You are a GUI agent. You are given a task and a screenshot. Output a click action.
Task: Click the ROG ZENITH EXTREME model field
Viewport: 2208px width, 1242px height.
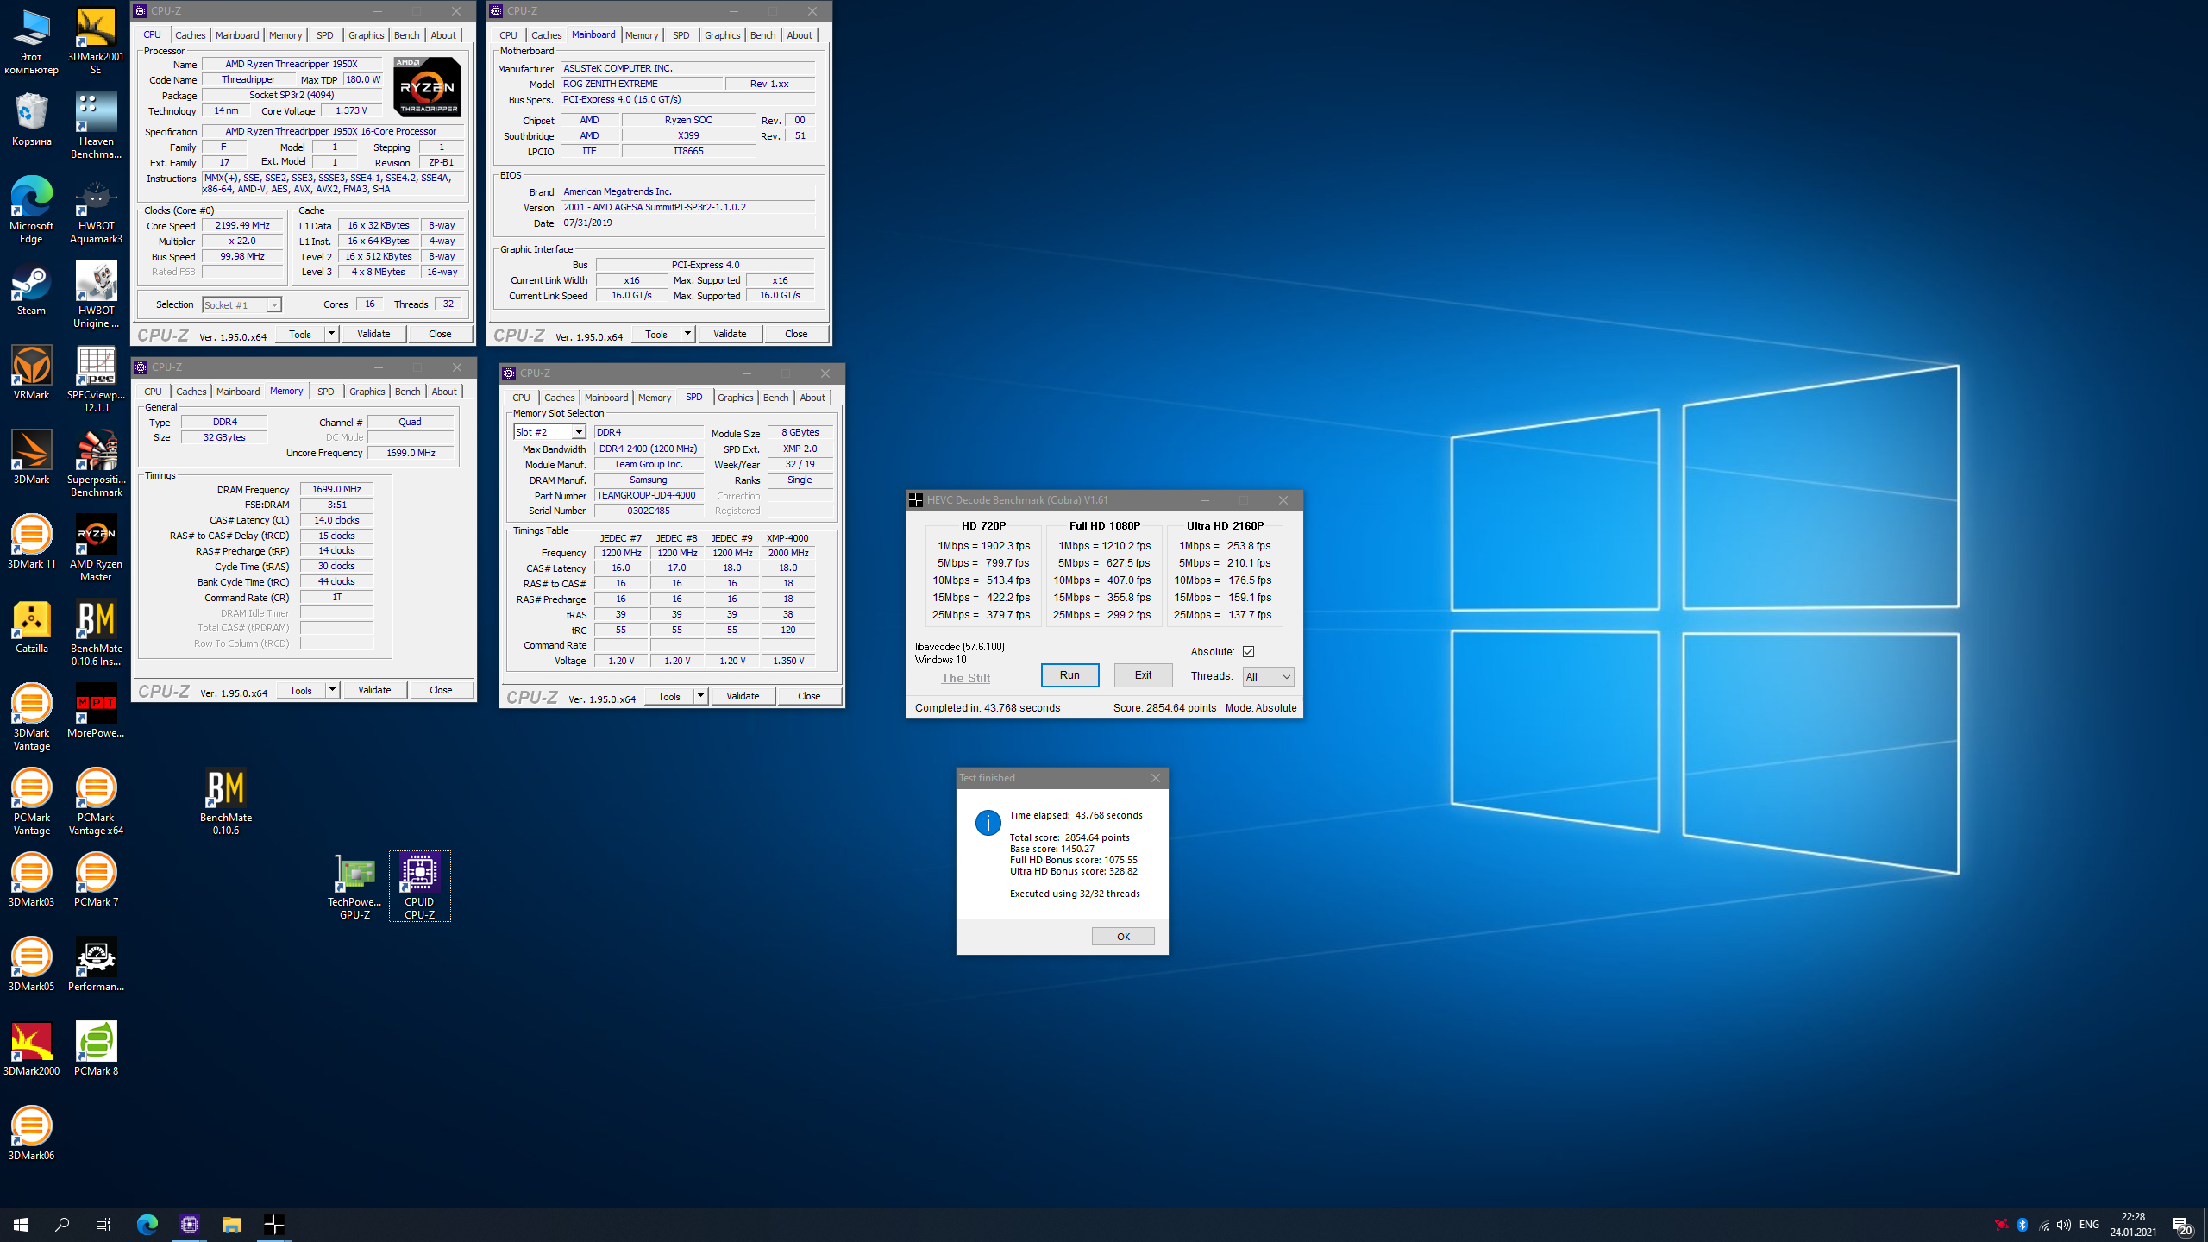click(642, 84)
